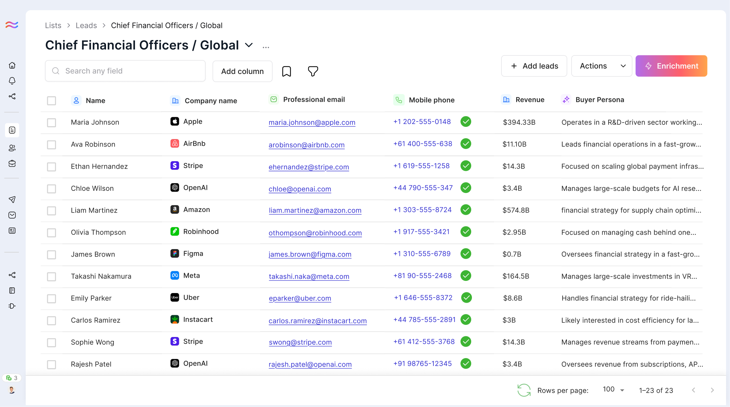The width and height of the screenshot is (730, 407).
Task: Select the Maria Johnson row checkbox
Action: [51, 123]
